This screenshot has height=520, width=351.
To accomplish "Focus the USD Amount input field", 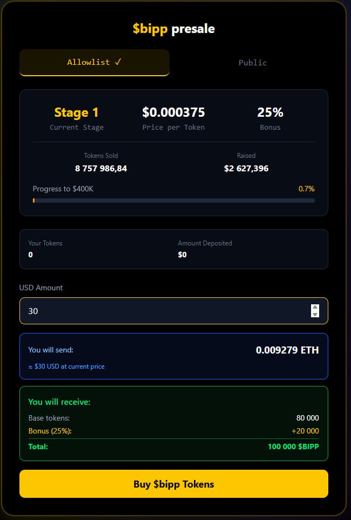I will pyautogui.click(x=162, y=311).
